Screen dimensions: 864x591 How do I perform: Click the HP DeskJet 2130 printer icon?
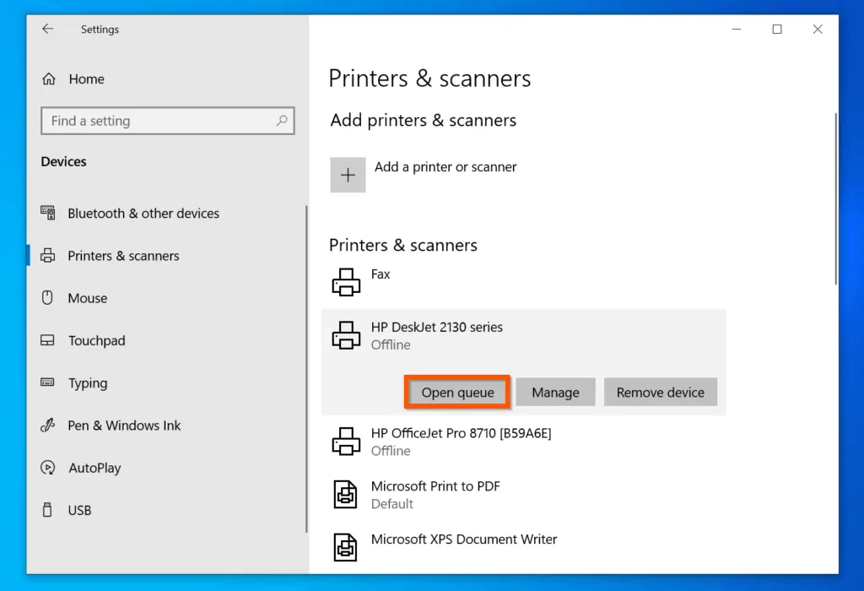click(x=345, y=335)
